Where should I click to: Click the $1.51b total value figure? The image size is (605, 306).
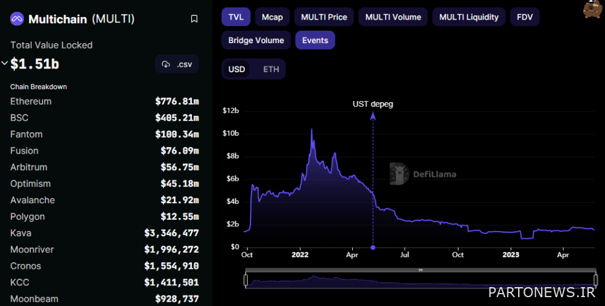pyautogui.click(x=35, y=64)
